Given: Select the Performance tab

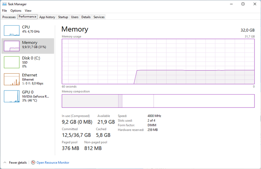Looking at the screenshot, I should click(27, 16).
